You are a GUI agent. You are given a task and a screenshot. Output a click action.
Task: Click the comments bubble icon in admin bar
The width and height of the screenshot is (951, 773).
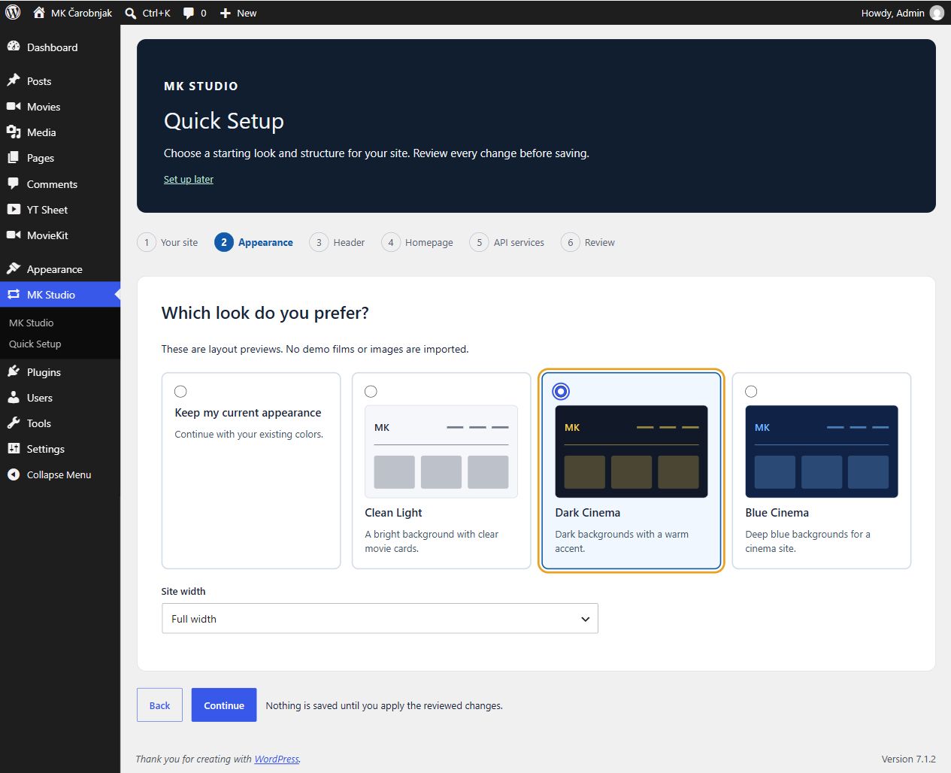point(189,14)
